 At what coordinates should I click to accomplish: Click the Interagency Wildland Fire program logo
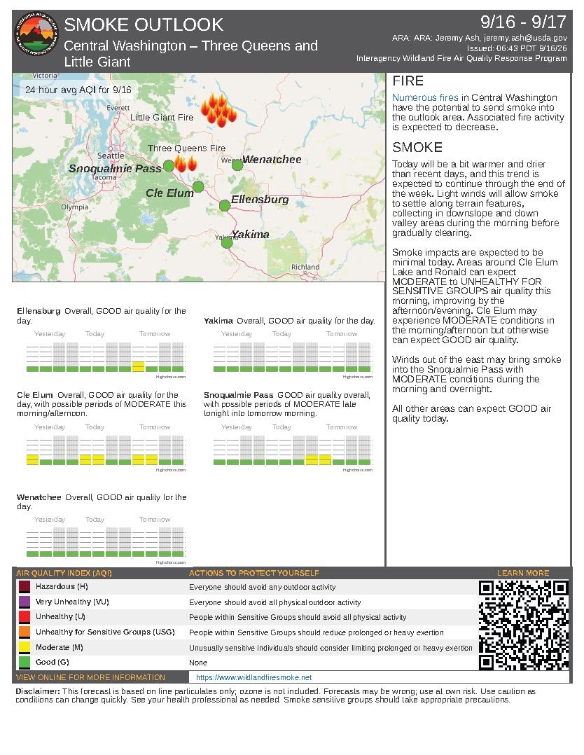pyautogui.click(x=36, y=34)
